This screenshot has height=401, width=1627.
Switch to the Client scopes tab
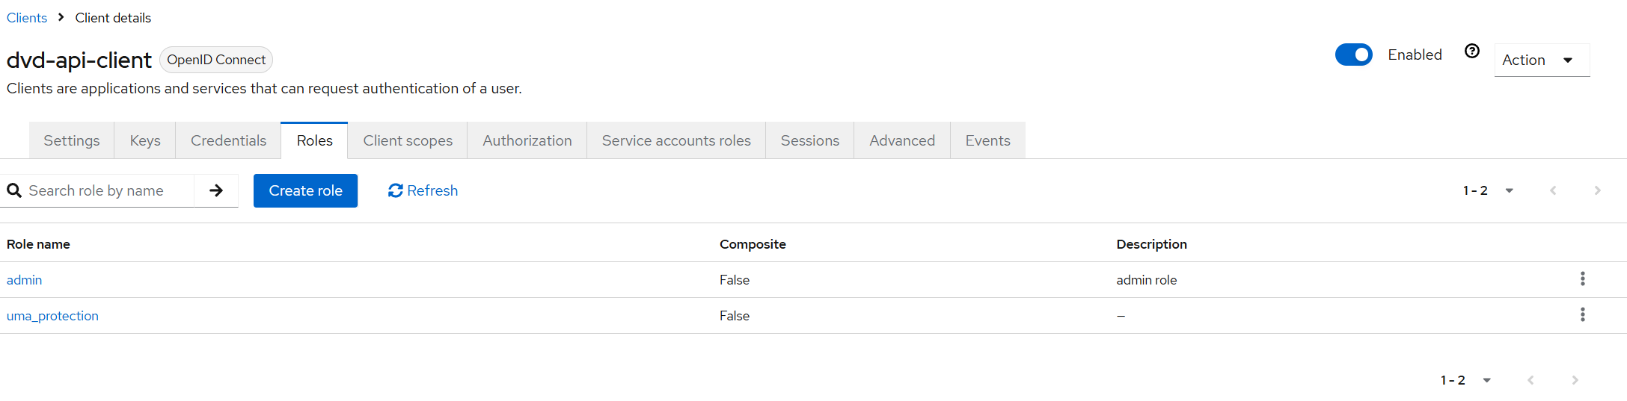[x=408, y=140]
